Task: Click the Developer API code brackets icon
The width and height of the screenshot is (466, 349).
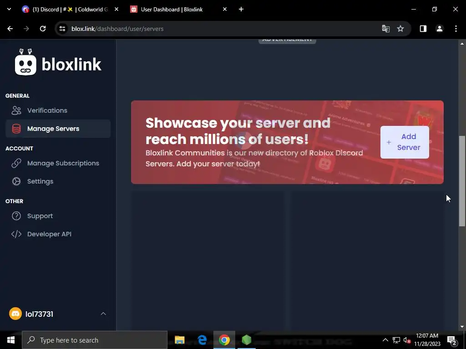Action: [16, 234]
